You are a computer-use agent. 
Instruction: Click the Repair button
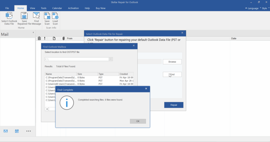point(174,105)
